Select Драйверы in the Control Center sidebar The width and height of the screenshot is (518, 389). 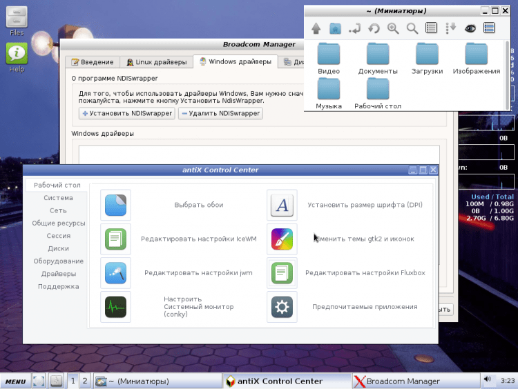point(58,274)
